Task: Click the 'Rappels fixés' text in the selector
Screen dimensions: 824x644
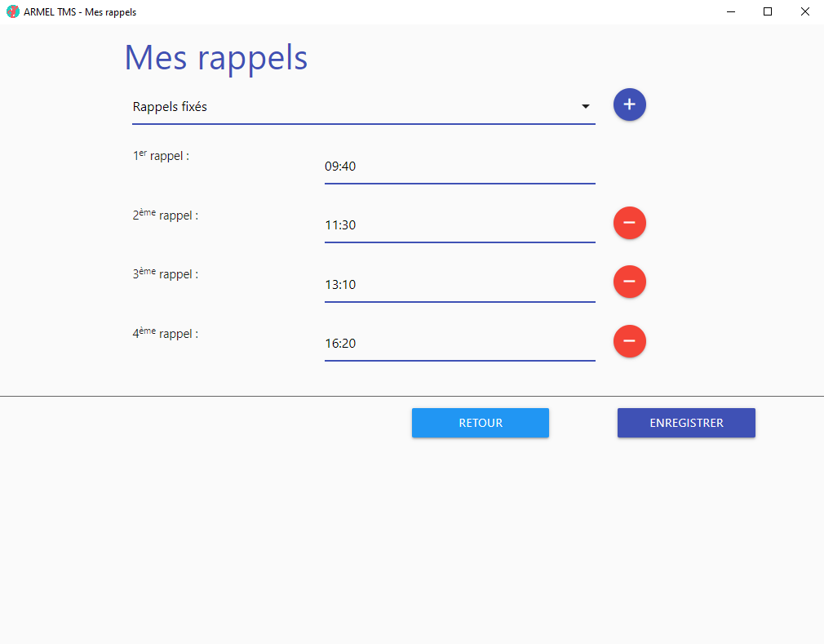Action: [170, 107]
